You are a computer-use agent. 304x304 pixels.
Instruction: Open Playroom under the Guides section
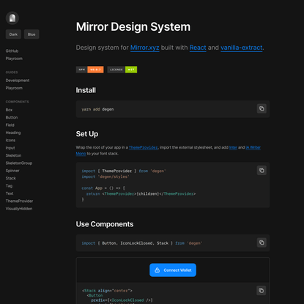pos(14,88)
